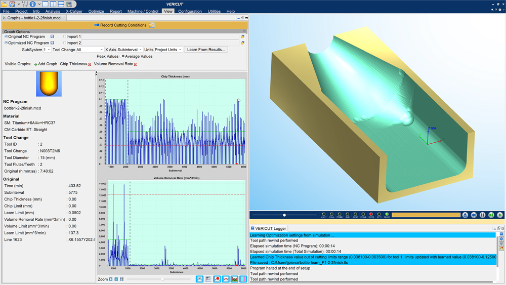Uncheck Original NC Program checkbox

coord(6,36)
